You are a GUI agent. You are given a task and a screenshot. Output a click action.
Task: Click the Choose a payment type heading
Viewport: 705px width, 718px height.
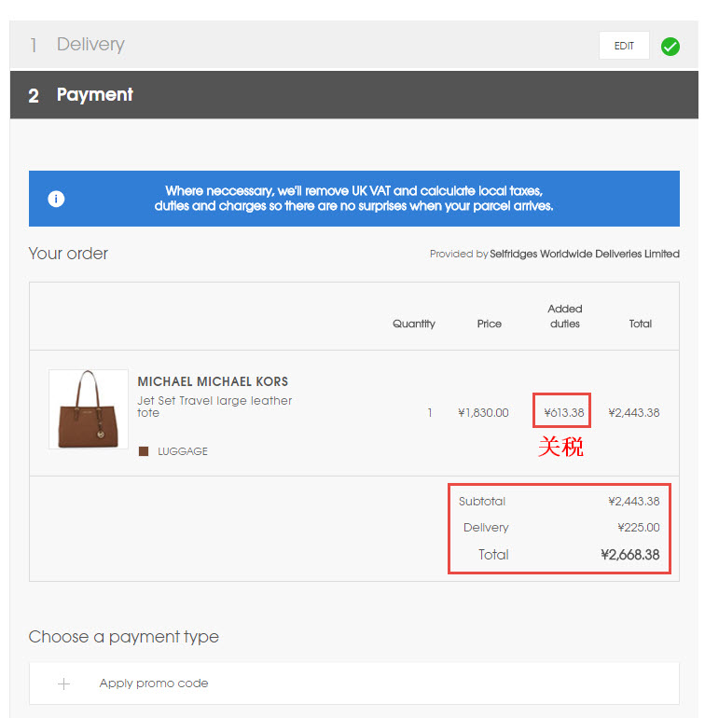[124, 637]
